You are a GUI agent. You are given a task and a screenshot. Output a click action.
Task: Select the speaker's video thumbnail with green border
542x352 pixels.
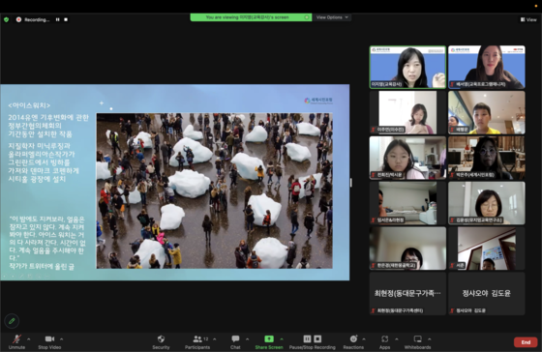click(407, 67)
